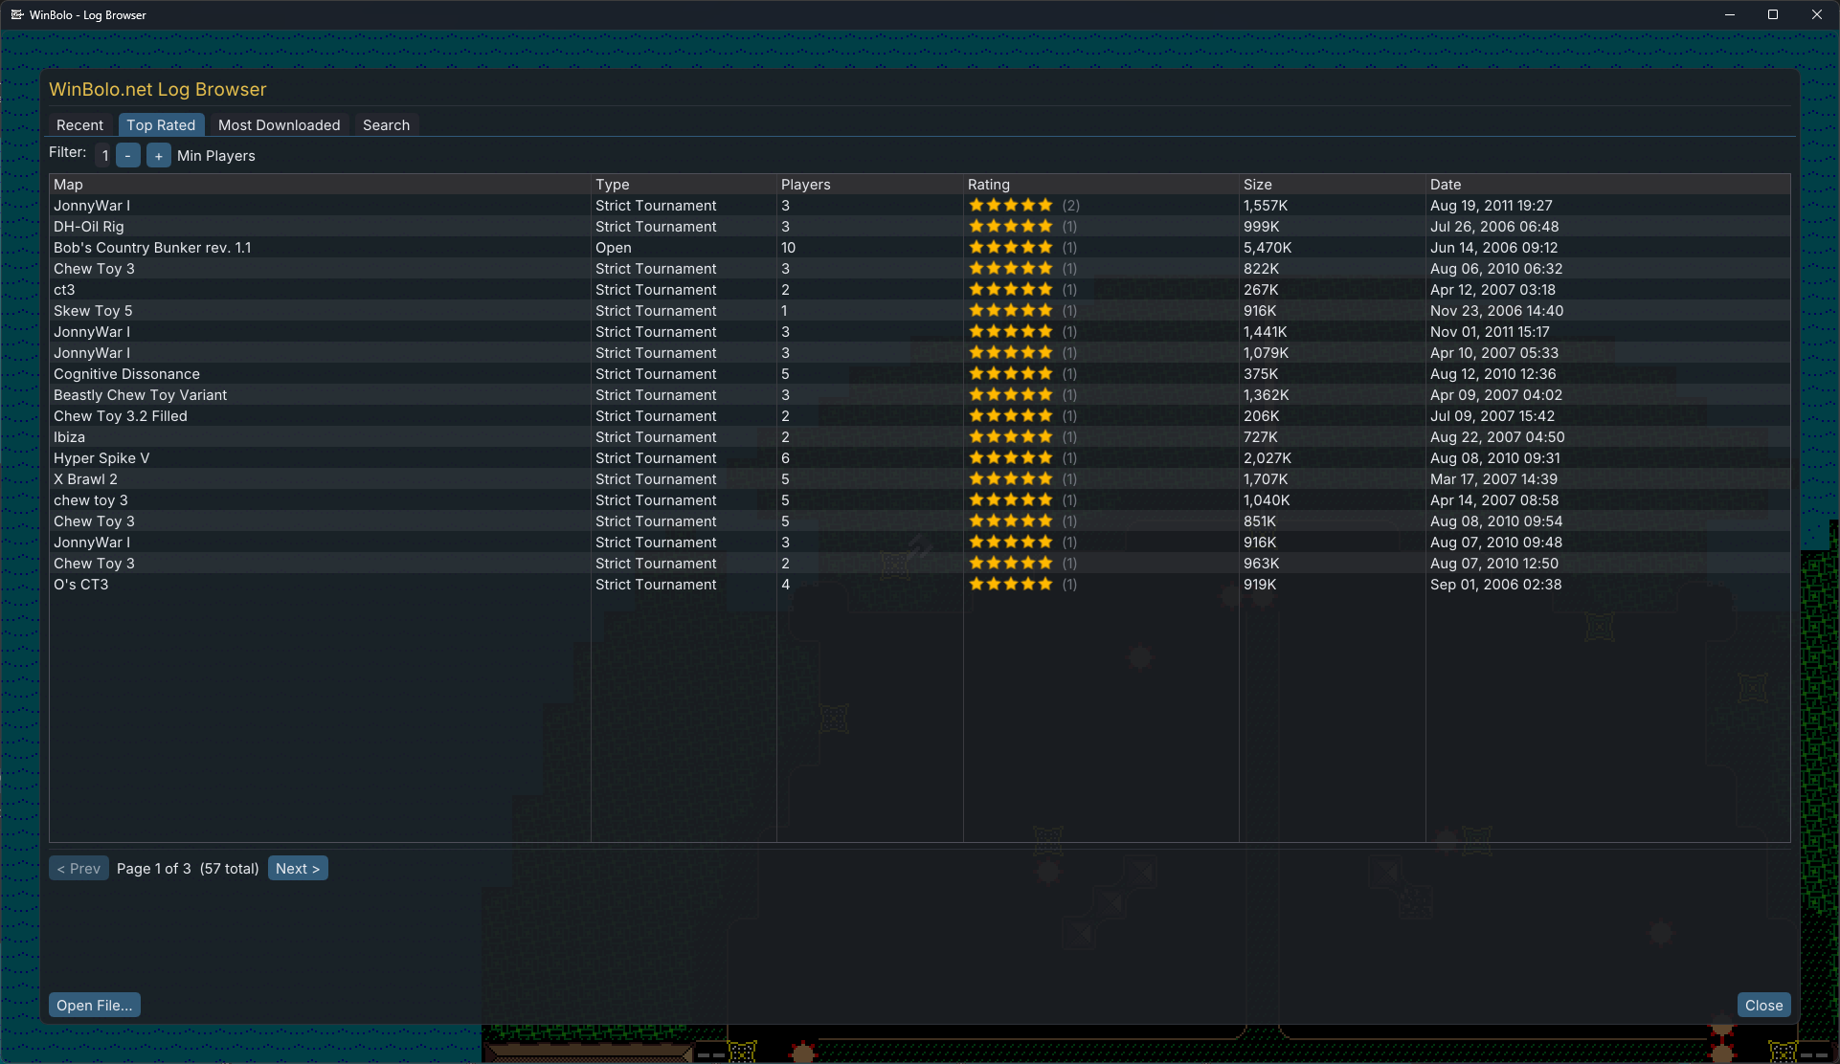Select the Skew Toy 5 map entry
Screen dimensions: 1840x1064
[93, 311]
